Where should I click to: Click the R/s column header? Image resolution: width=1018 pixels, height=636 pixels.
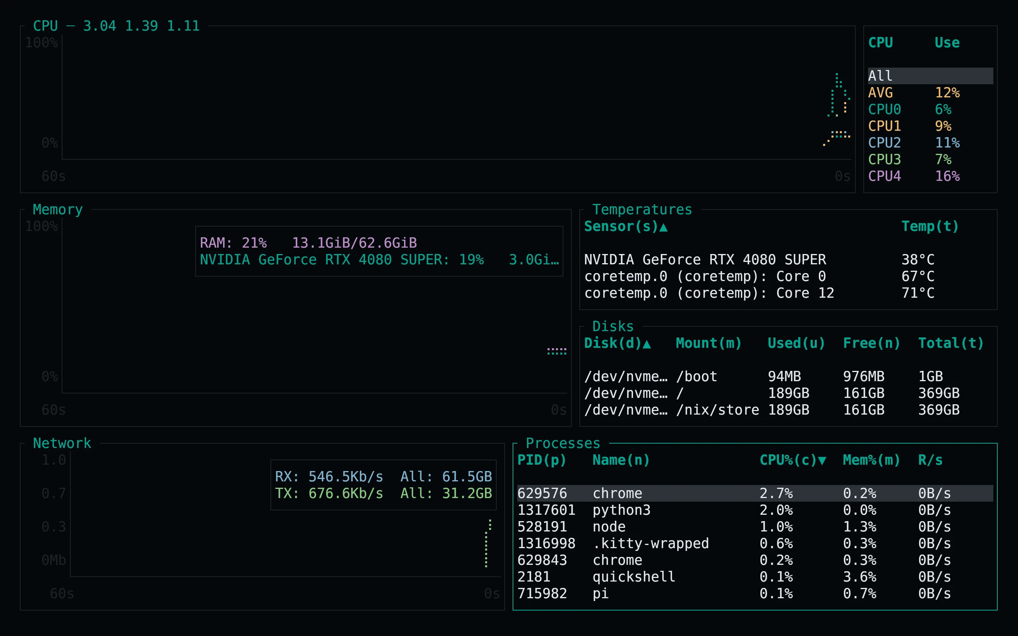point(931,460)
